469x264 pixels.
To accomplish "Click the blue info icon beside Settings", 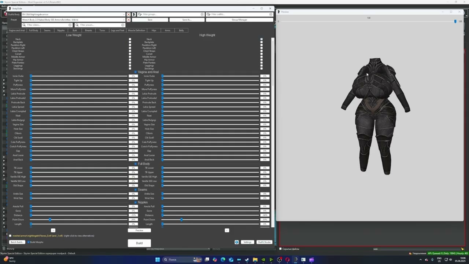I will pyautogui.click(x=237, y=242).
